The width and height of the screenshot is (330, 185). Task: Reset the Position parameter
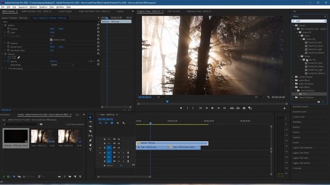[x=98, y=29]
